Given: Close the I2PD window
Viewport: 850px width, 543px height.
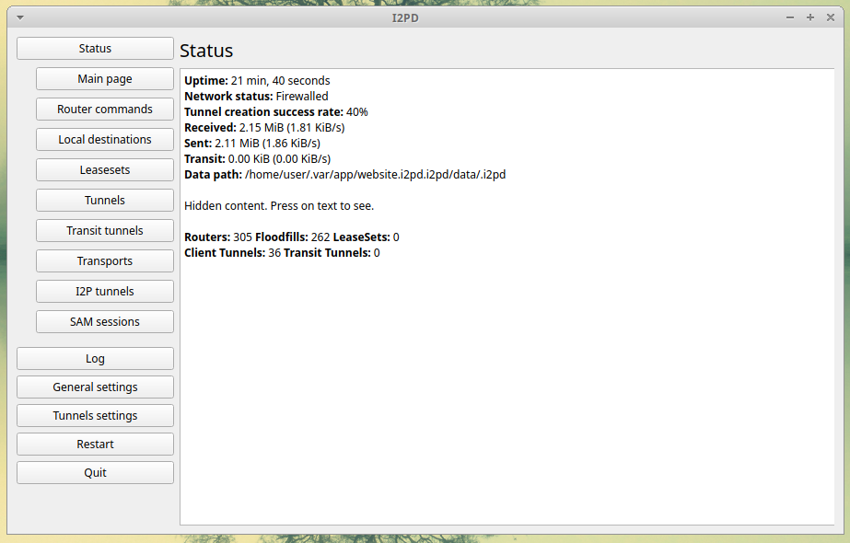Looking at the screenshot, I should [830, 17].
